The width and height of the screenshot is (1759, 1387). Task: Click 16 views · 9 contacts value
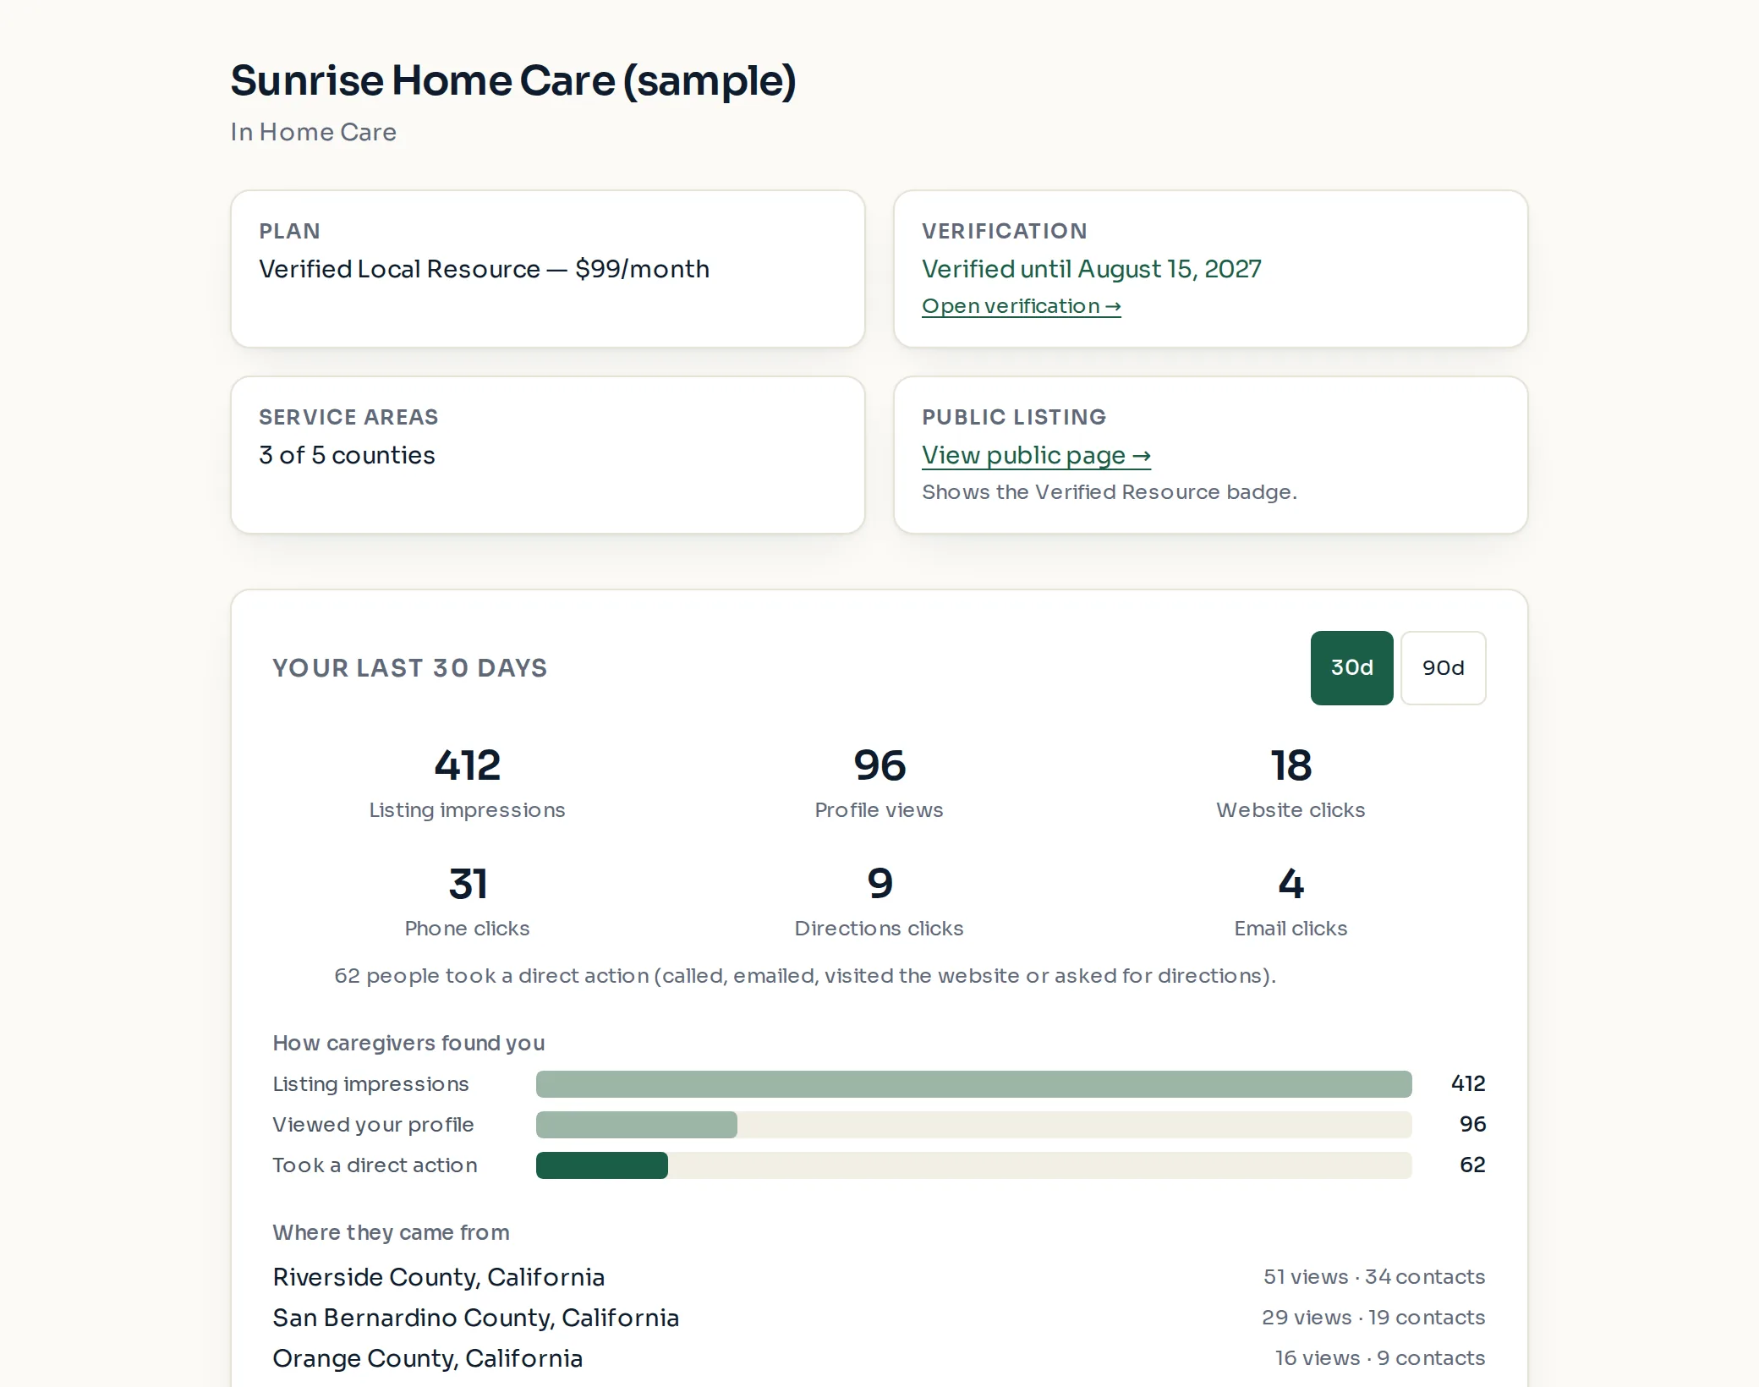pyautogui.click(x=1380, y=1358)
